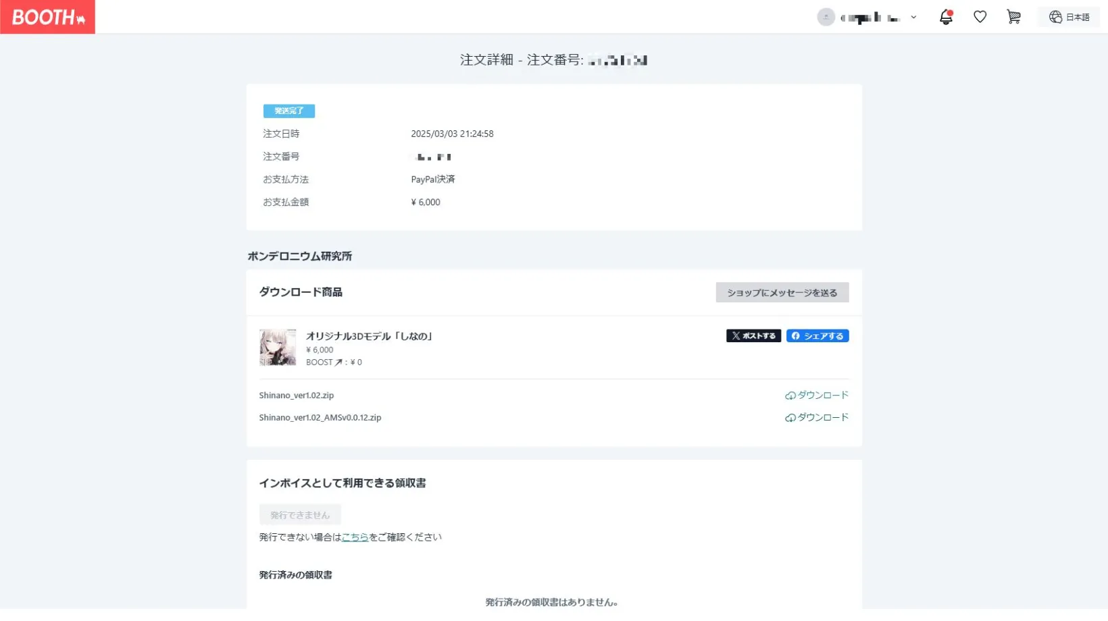The width and height of the screenshot is (1108, 621).
Task: Click the disabled 発行できません button
Action: [300, 515]
